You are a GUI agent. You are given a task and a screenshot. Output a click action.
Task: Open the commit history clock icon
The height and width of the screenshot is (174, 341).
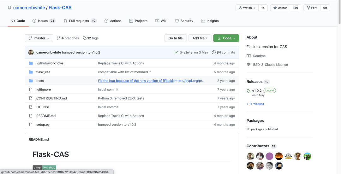214,52
